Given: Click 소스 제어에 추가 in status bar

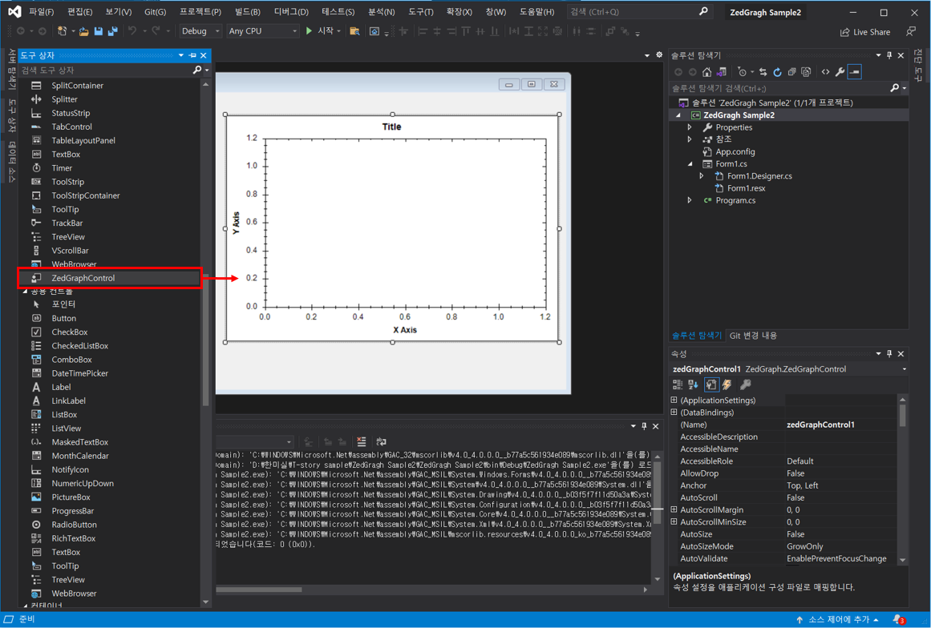Looking at the screenshot, I should [838, 620].
